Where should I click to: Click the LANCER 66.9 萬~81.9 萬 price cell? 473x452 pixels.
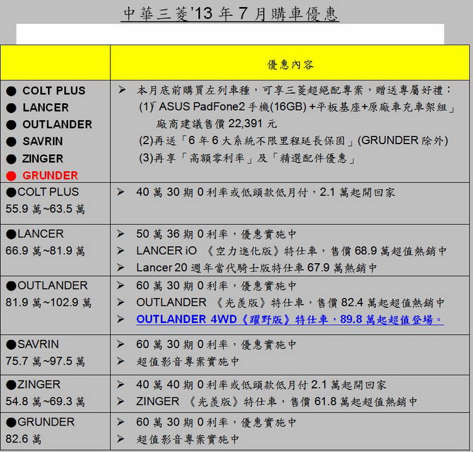click(x=55, y=243)
